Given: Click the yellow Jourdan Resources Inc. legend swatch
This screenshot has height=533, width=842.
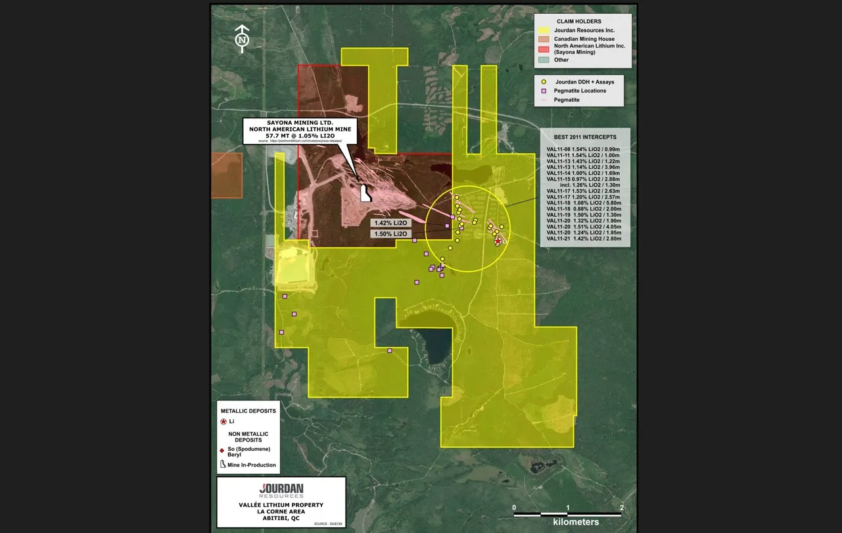Looking at the screenshot, I should pos(544,31).
